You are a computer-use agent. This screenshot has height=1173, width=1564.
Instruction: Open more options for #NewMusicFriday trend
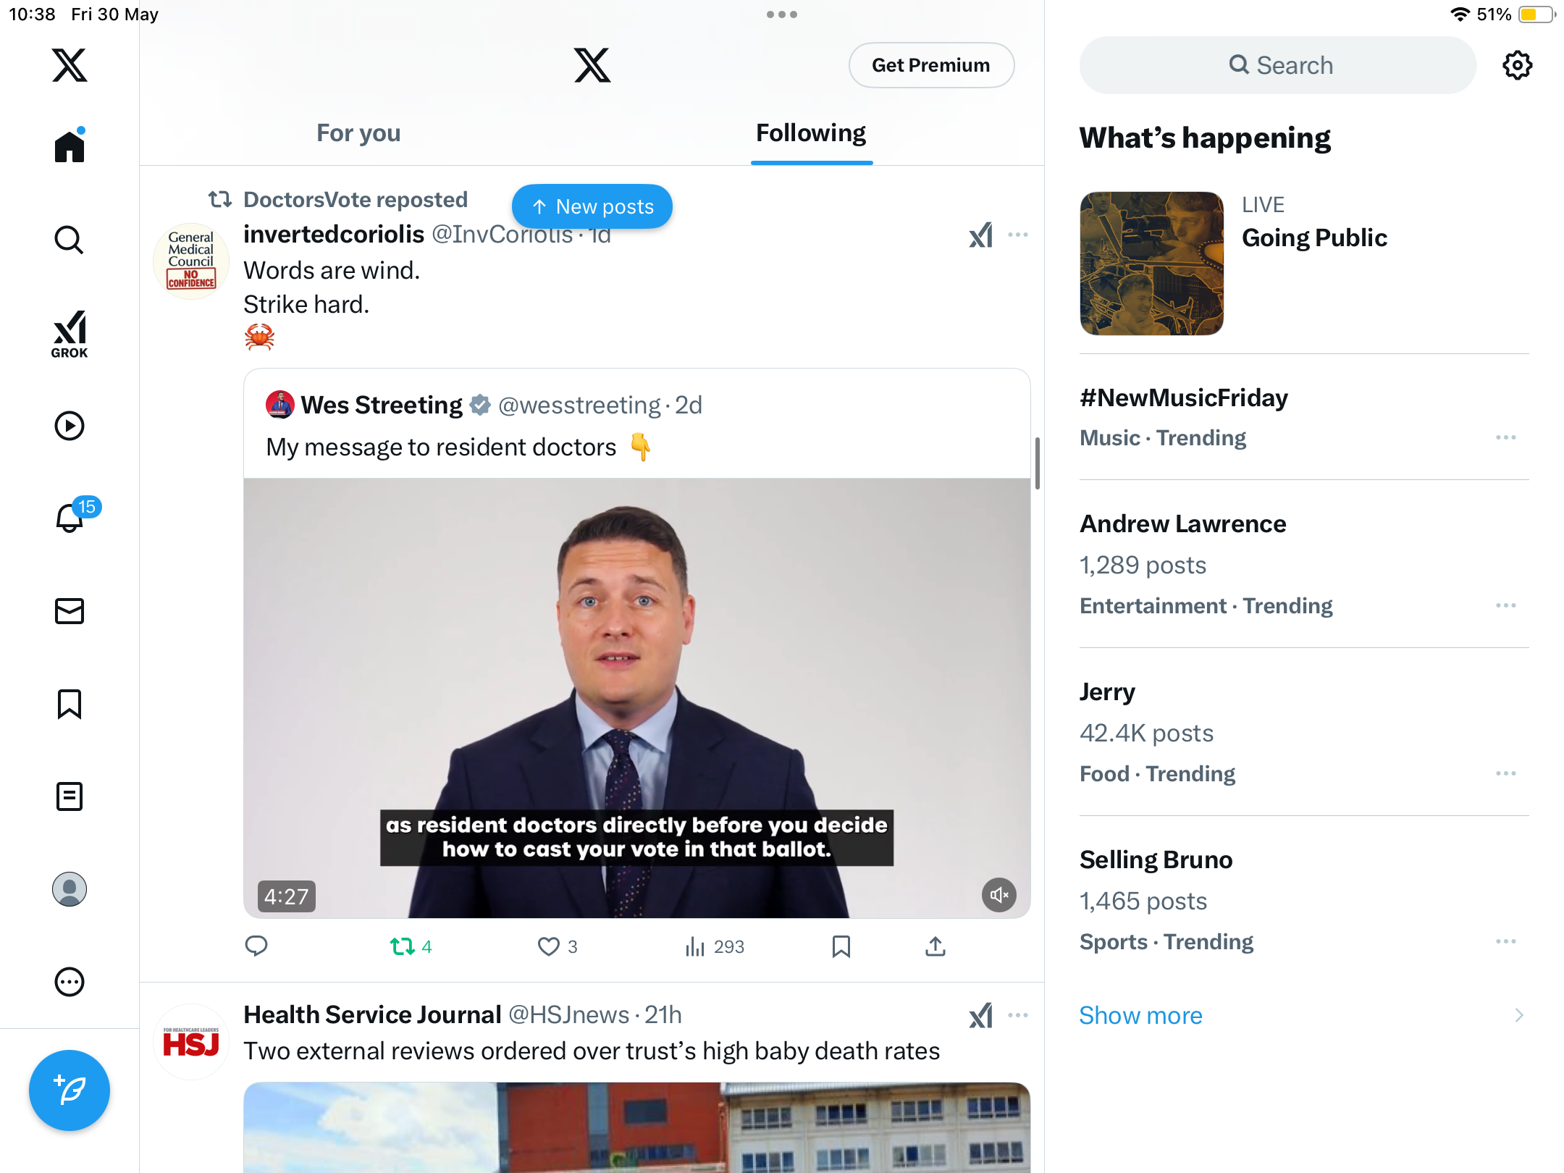[x=1506, y=437]
